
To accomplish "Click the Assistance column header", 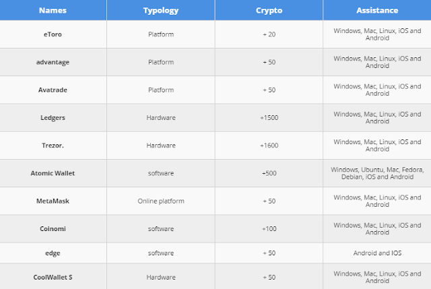I will pyautogui.click(x=376, y=11).
